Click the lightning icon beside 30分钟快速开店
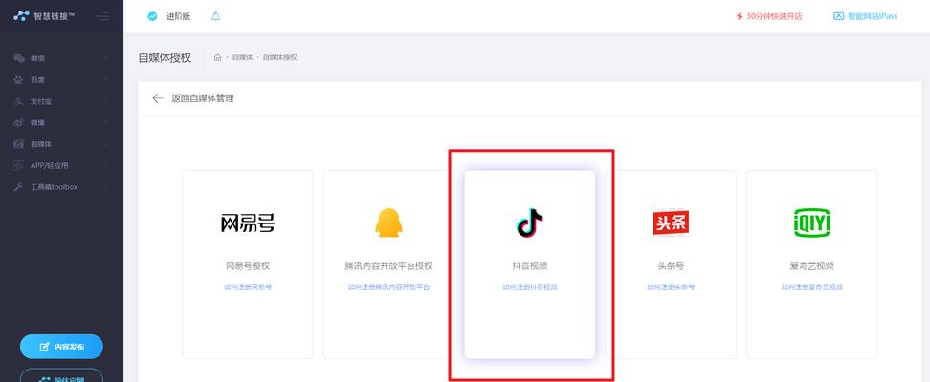 739,16
